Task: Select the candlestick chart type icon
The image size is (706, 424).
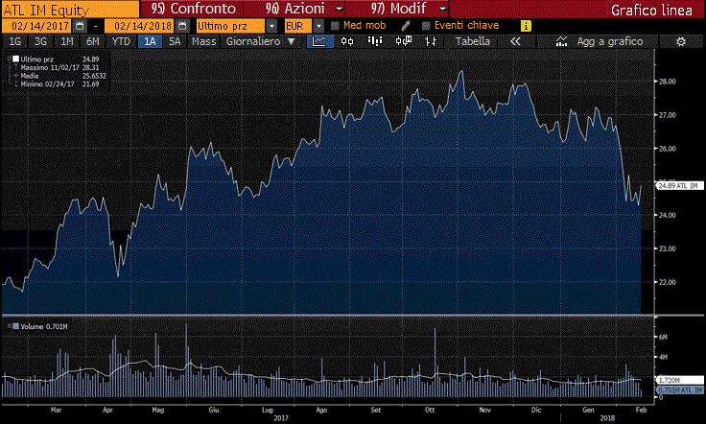Action: [347, 41]
